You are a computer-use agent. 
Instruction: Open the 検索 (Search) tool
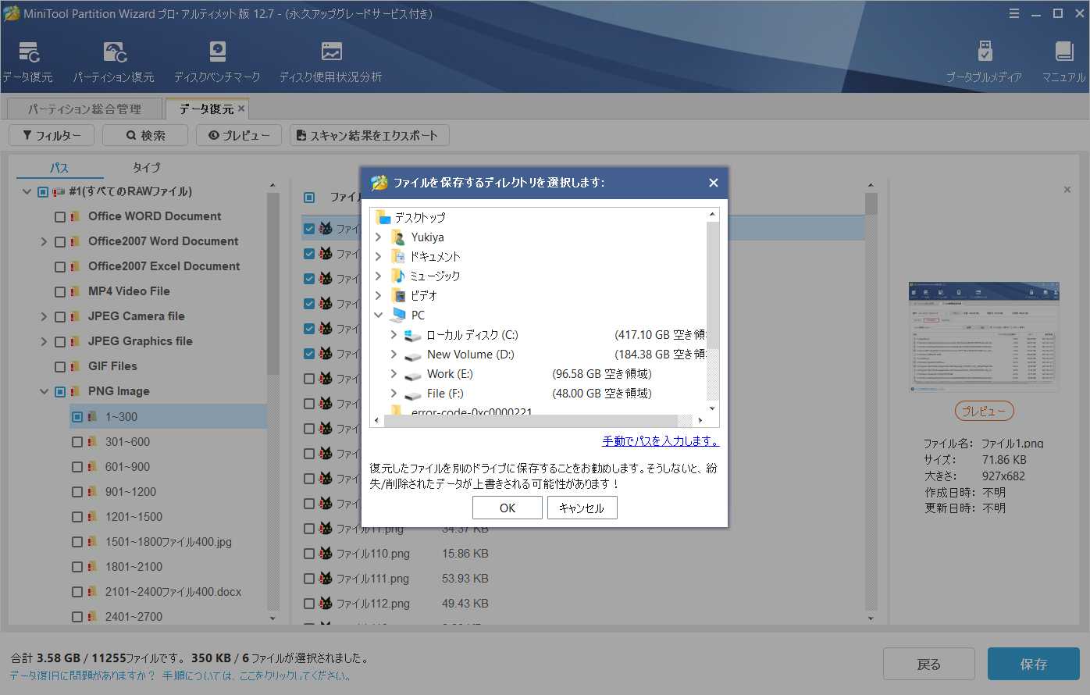click(144, 135)
